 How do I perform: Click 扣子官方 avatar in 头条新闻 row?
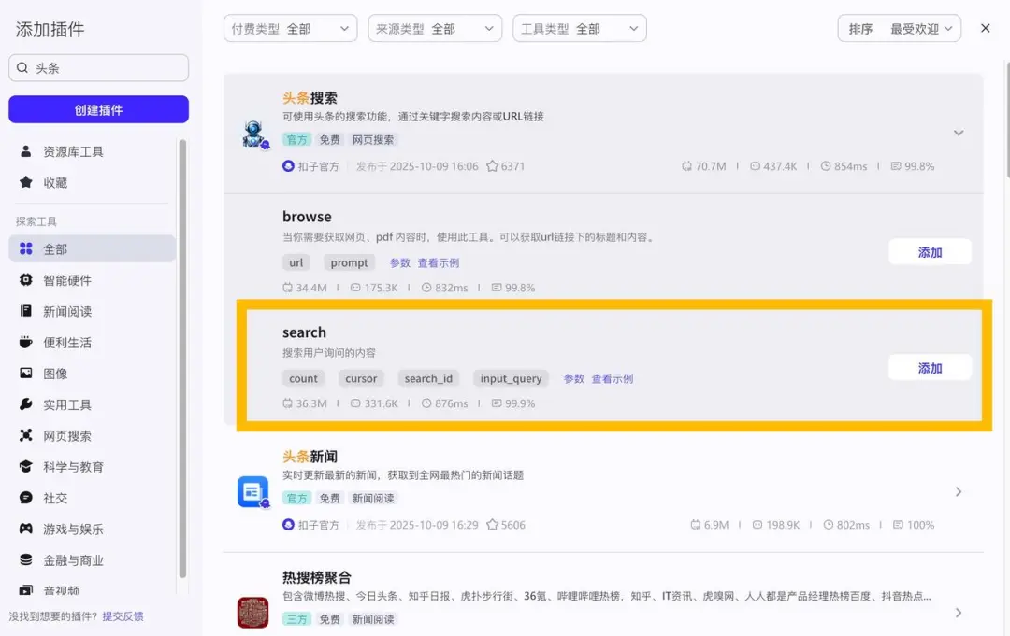click(x=289, y=525)
